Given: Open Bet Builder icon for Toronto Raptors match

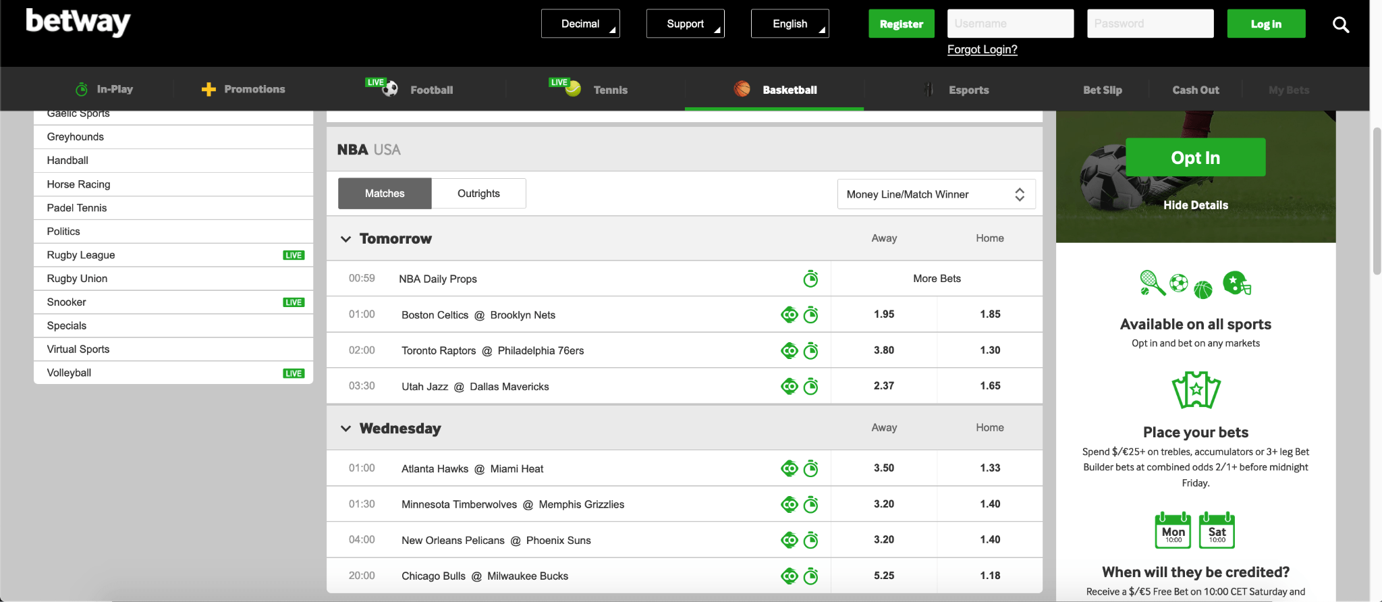Looking at the screenshot, I should (789, 350).
